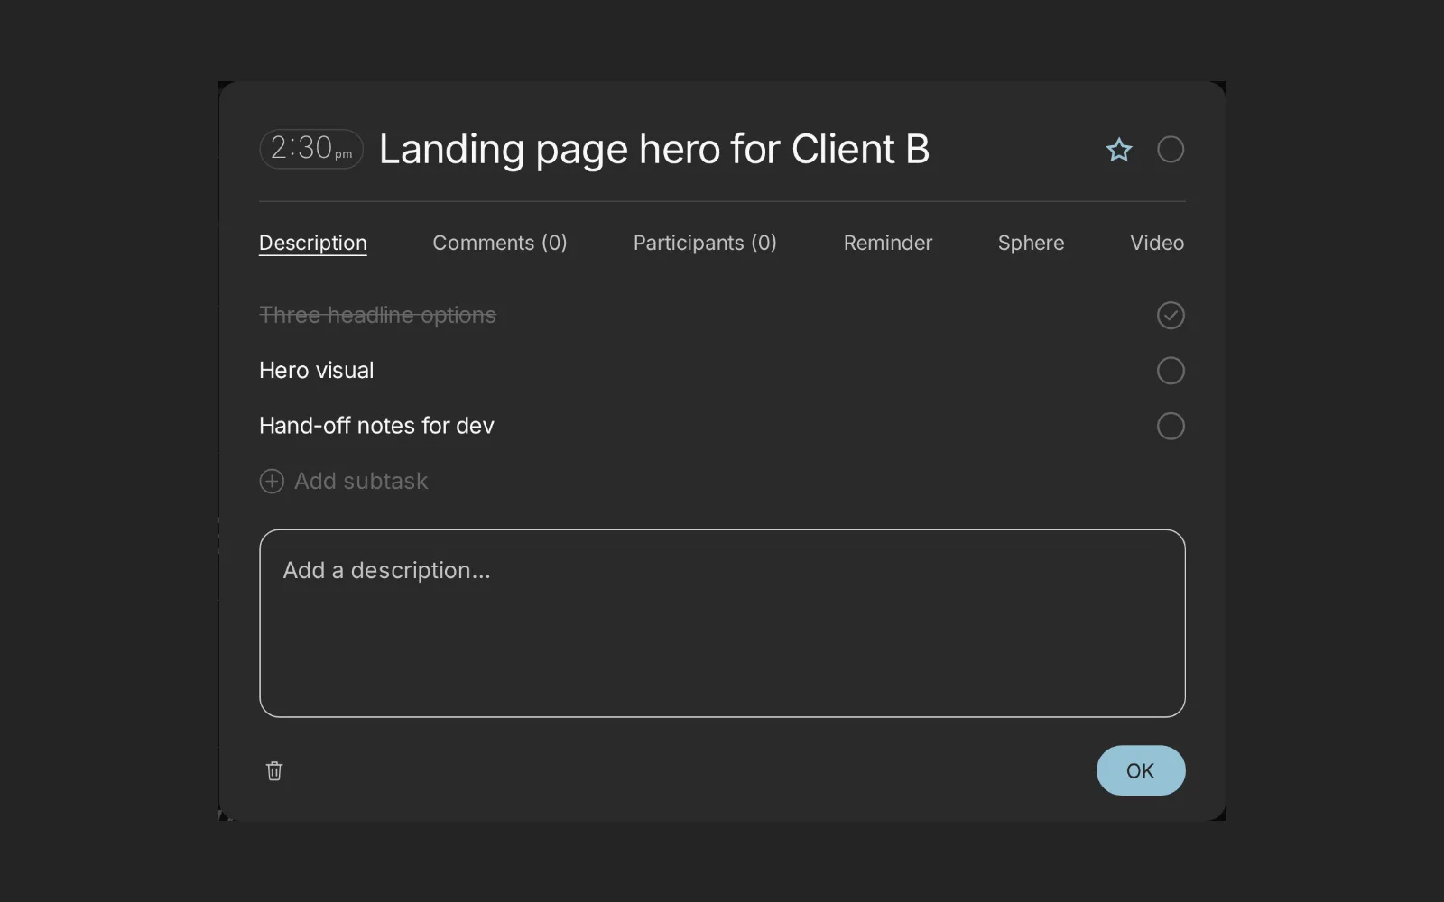Focus the Add a description field

pos(722,623)
